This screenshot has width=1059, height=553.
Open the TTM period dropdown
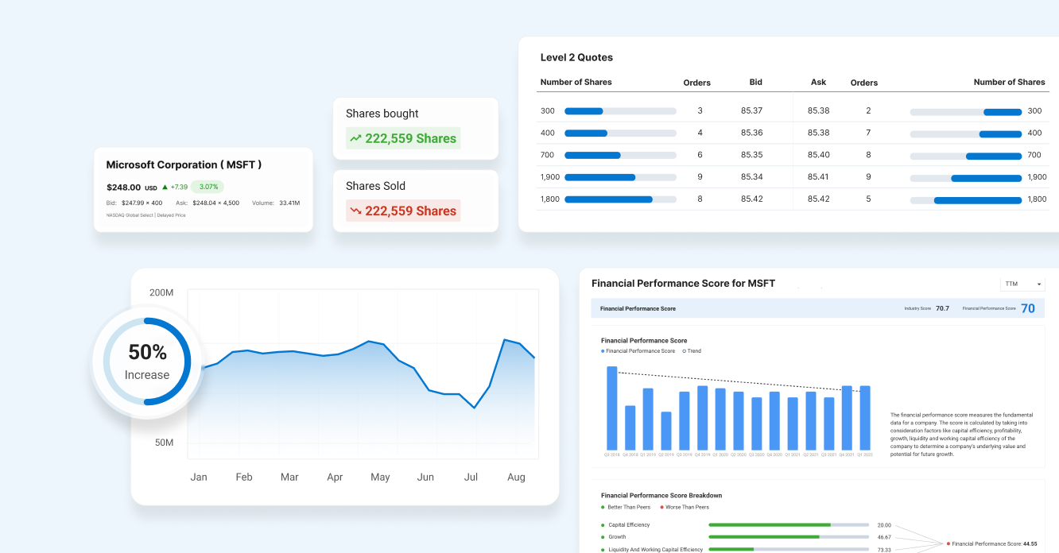[1022, 284]
